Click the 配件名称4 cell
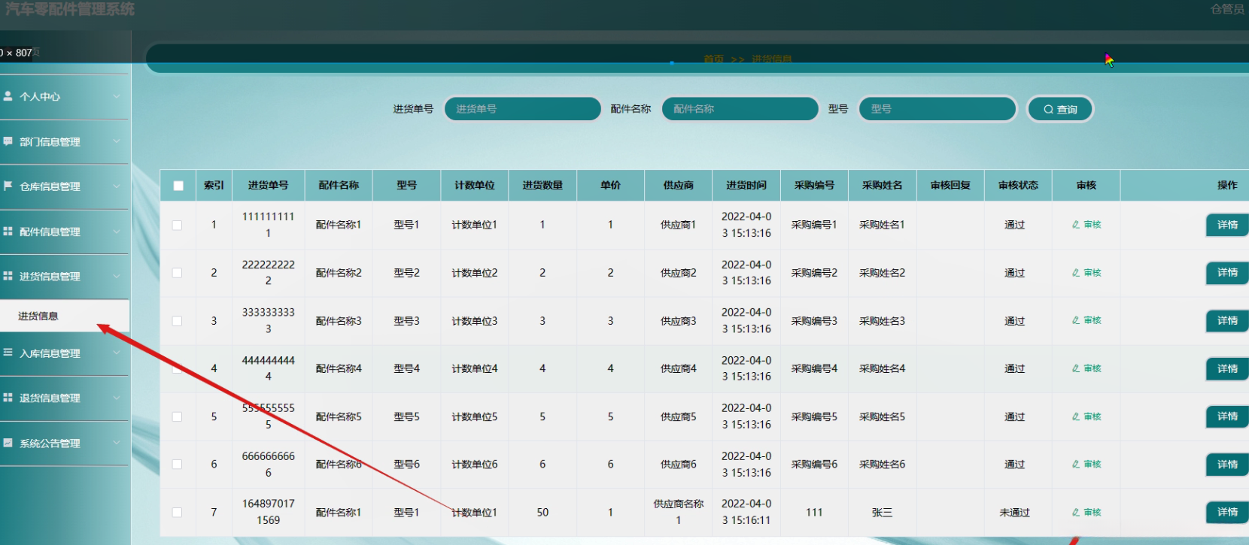1249x545 pixels. (x=339, y=368)
